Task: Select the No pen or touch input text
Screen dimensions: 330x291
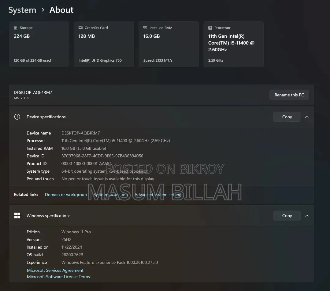Action: point(108,179)
